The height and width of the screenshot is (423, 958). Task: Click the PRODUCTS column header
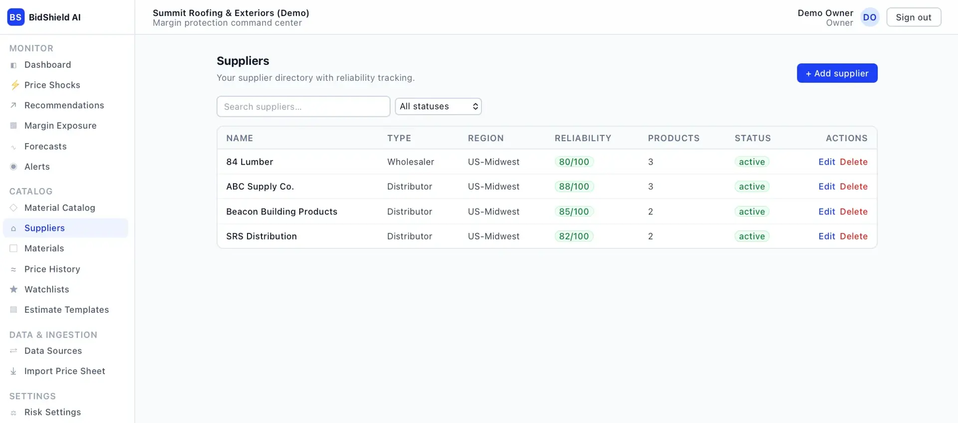tap(674, 138)
